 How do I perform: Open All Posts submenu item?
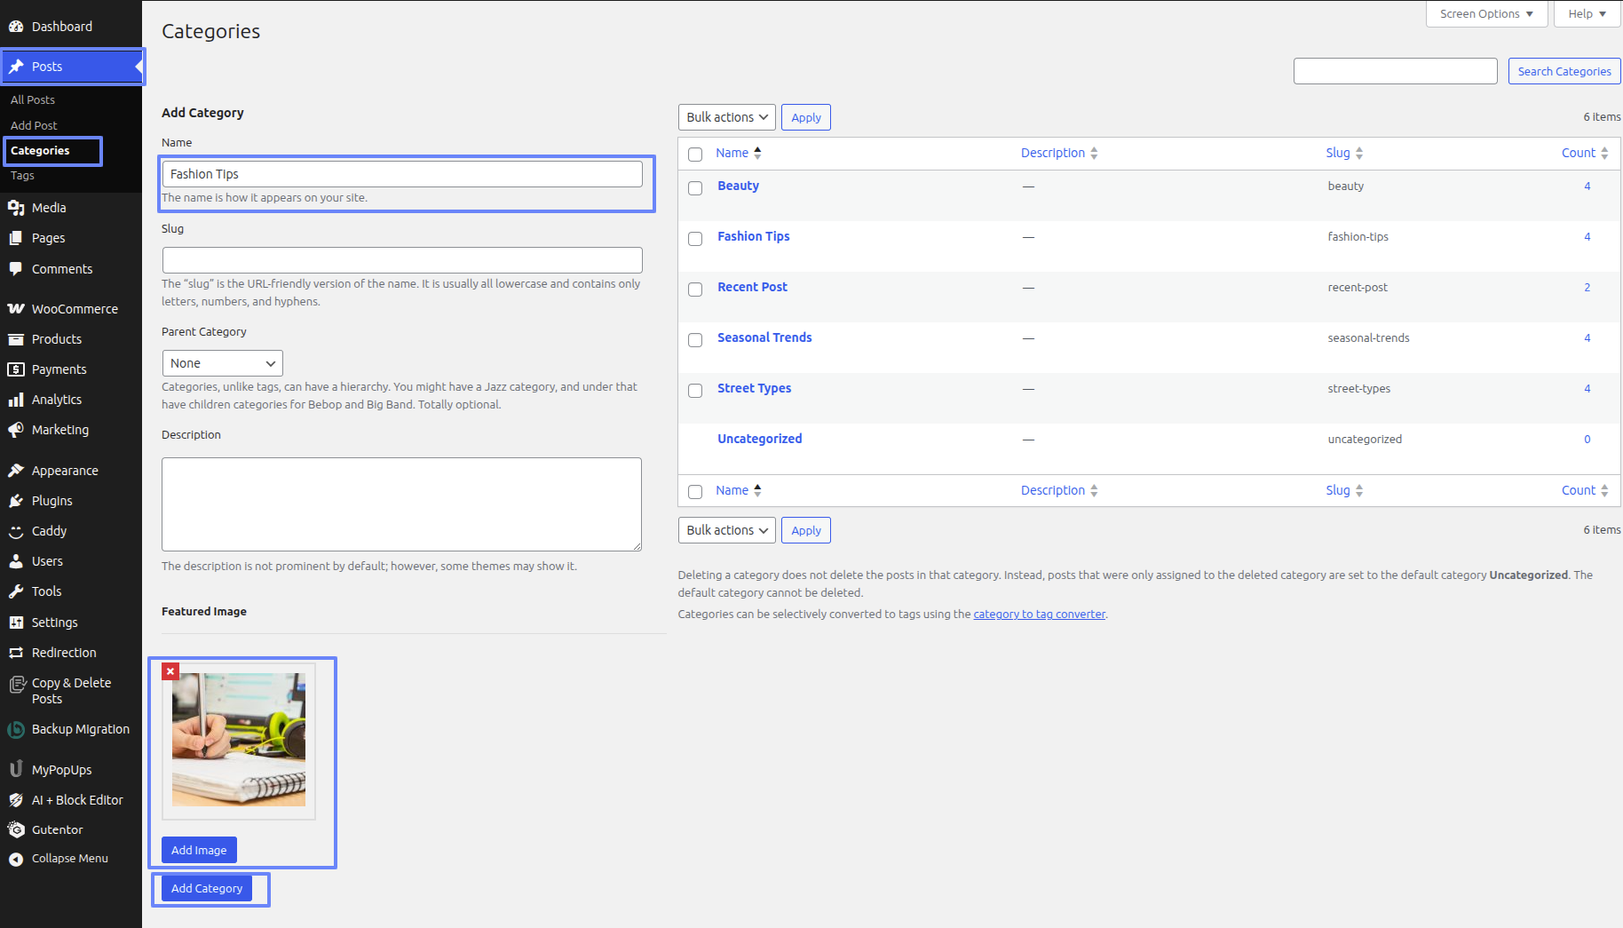(x=33, y=99)
